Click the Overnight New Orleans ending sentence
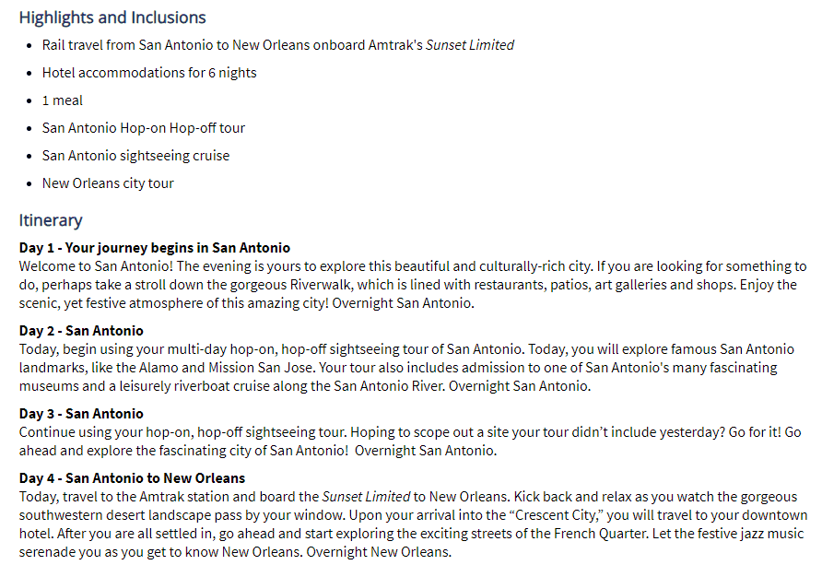 (379, 552)
